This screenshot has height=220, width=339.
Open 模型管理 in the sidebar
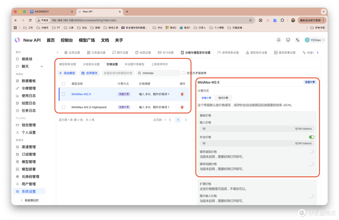[x=30, y=162]
